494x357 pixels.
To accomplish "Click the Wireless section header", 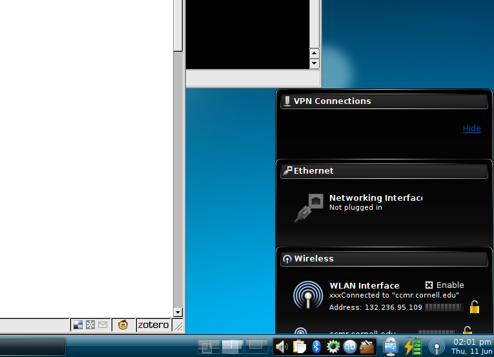I will [x=384, y=259].
